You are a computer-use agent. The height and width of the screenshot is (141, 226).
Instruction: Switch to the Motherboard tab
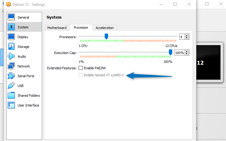(x=57, y=28)
